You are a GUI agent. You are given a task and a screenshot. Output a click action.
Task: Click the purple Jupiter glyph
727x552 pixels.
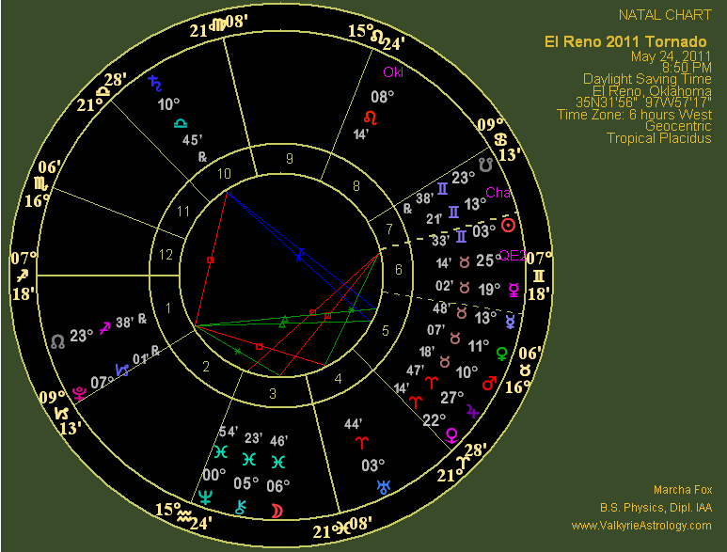click(x=472, y=411)
